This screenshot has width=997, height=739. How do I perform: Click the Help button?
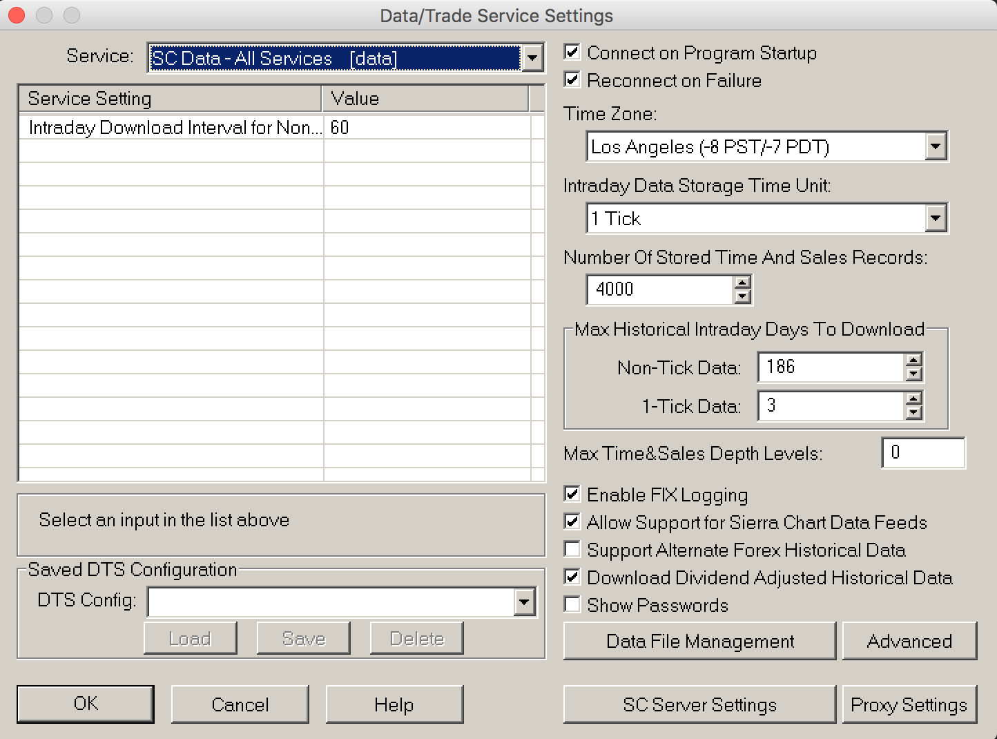[394, 704]
